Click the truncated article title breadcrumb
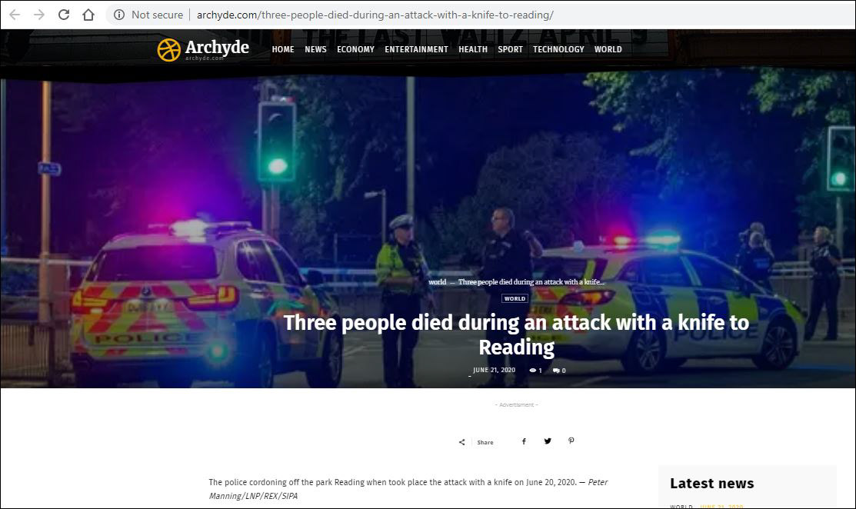This screenshot has width=856, height=509. click(x=531, y=282)
